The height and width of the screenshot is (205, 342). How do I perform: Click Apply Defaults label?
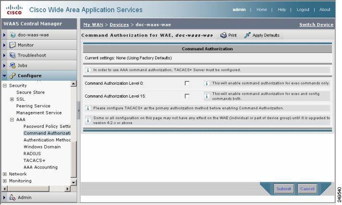click(266, 35)
